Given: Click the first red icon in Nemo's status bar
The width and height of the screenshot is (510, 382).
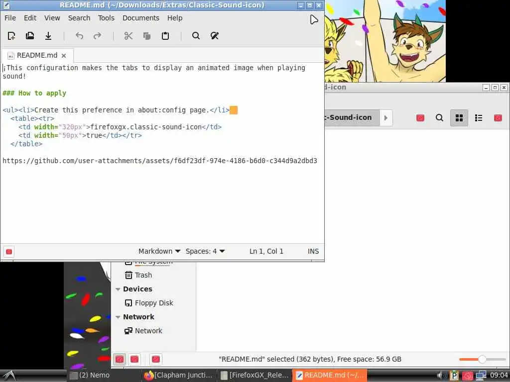Looking at the screenshot, I should point(120,359).
